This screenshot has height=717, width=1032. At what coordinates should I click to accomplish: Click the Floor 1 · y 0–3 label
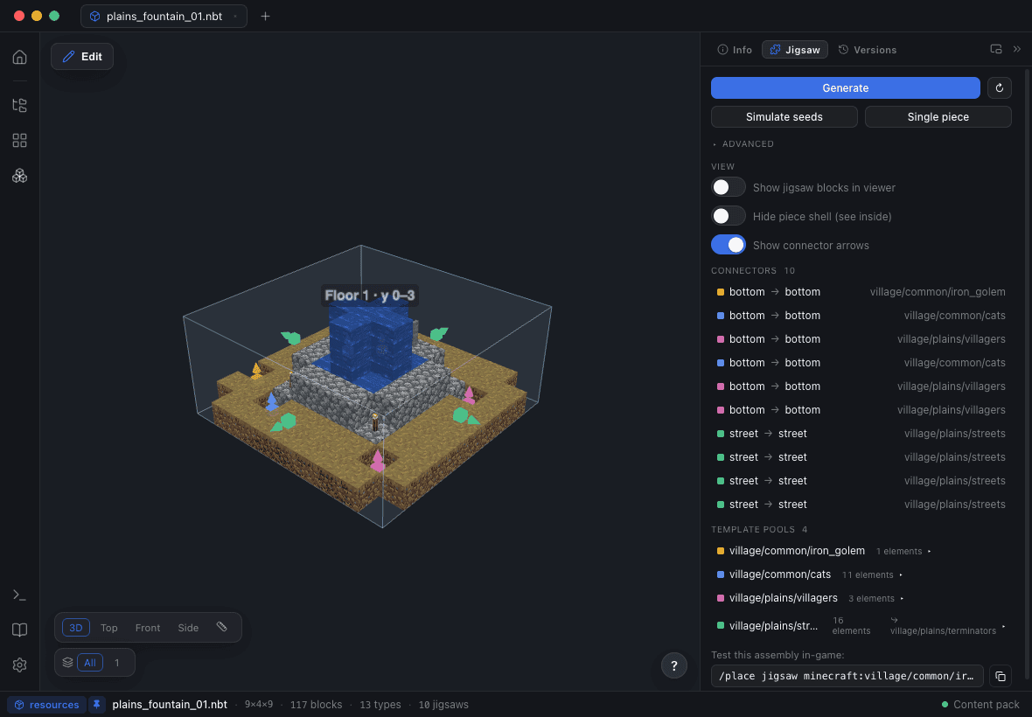tap(370, 296)
